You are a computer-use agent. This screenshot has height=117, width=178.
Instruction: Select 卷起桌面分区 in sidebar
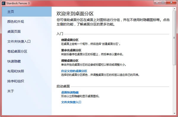pyautogui.click(x=27, y=51)
